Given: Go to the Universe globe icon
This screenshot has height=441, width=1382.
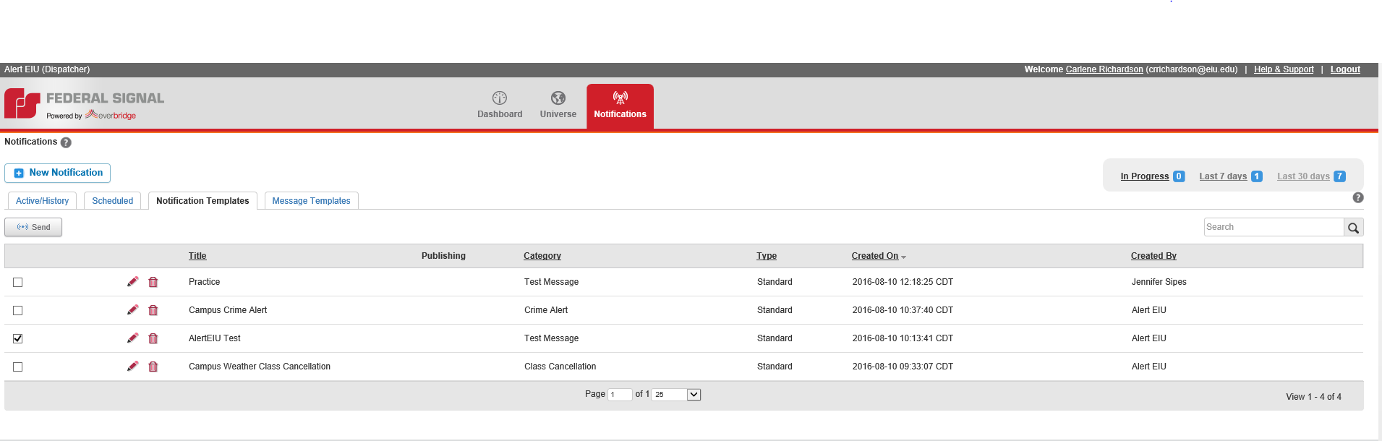Looking at the screenshot, I should click(558, 98).
